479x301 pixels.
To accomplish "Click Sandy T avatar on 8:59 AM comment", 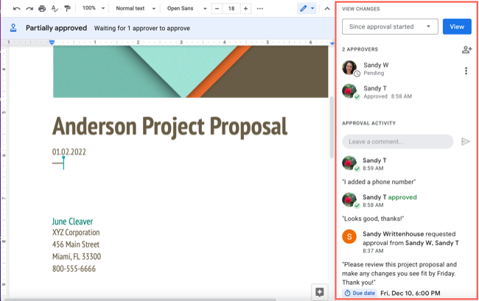I will (349, 163).
